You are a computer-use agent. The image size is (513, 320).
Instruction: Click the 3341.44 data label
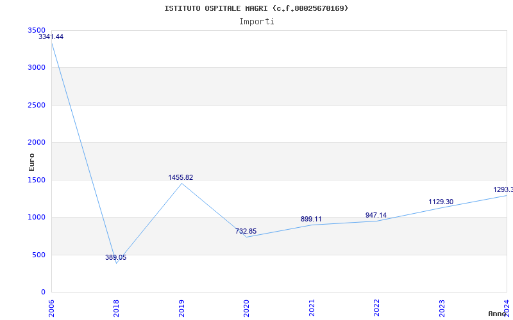tap(51, 36)
